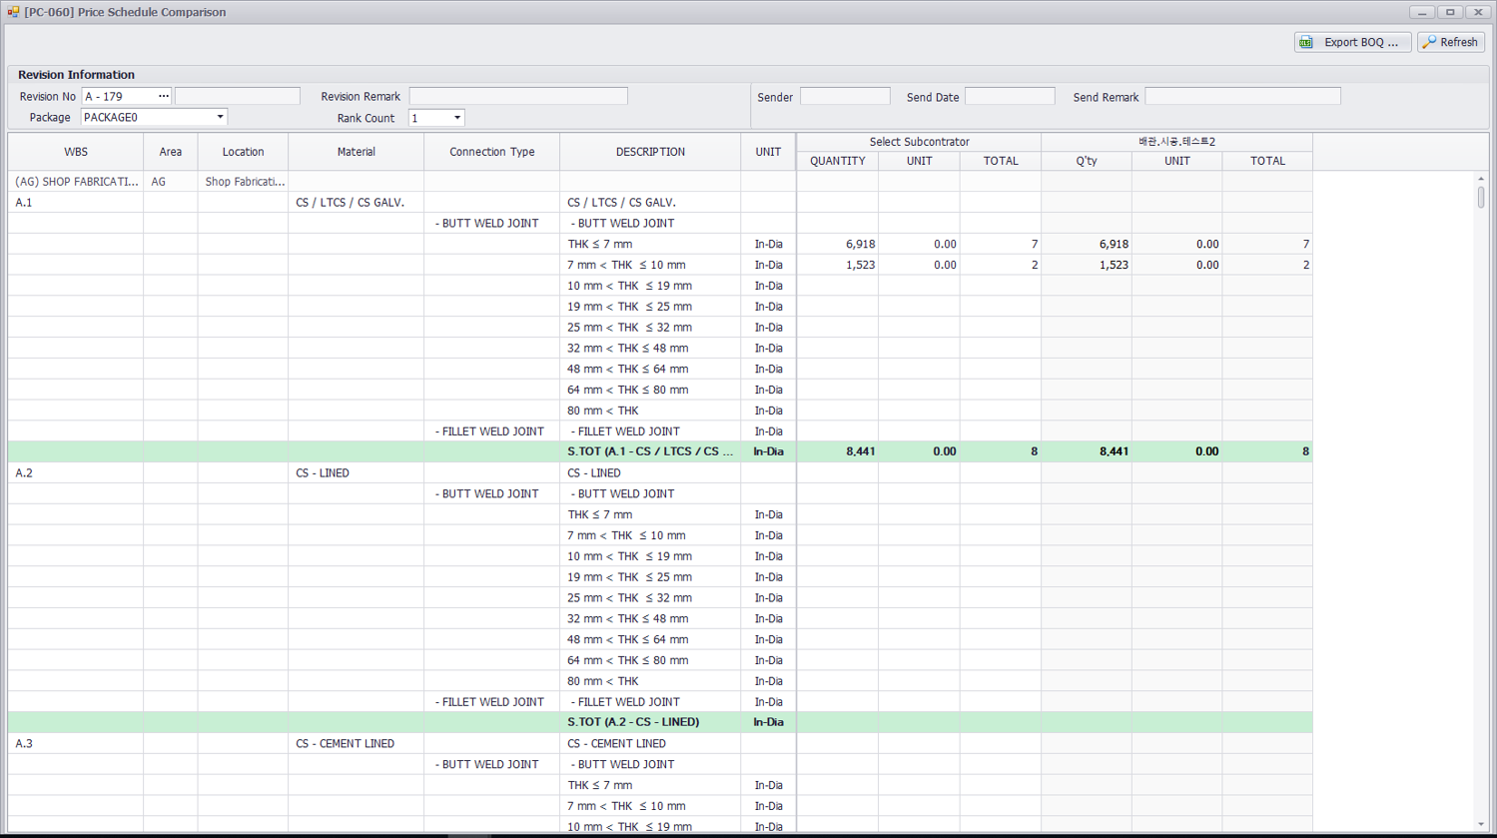Screen dimensions: 1497x838
Task: Click the Send Date field
Action: click(x=1009, y=96)
